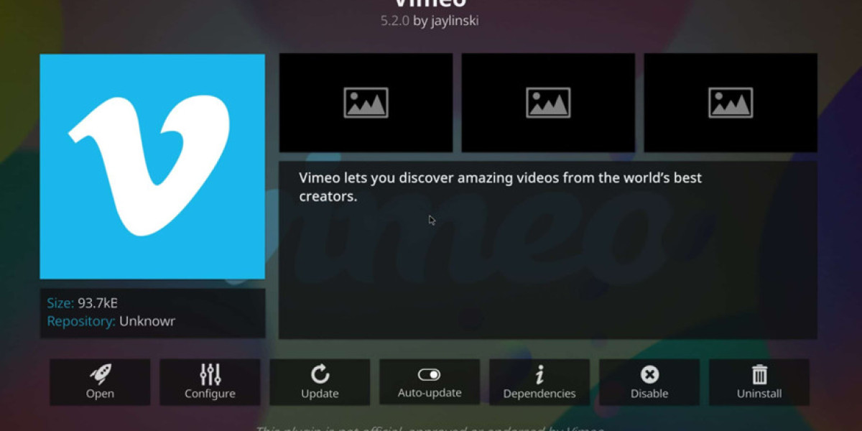The height and width of the screenshot is (431, 862).
Task: Click the Disable cross icon
Action: pos(649,374)
